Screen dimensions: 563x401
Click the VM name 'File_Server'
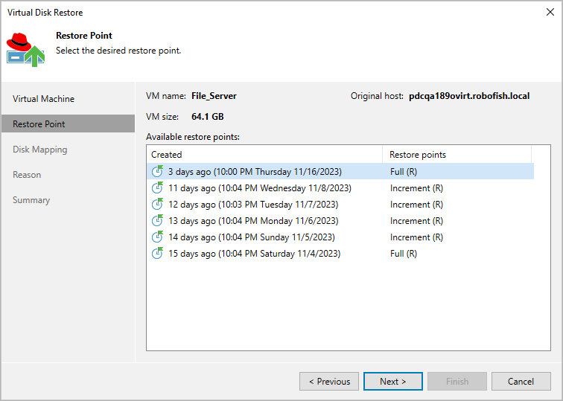pos(214,96)
